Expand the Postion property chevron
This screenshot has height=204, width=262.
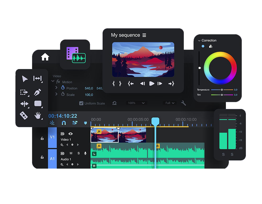56,88
